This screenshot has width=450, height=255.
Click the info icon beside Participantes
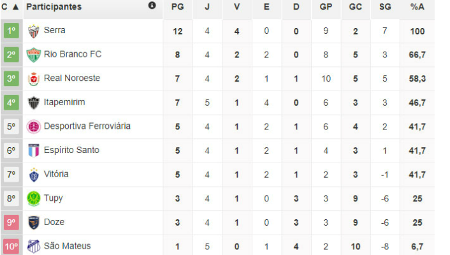tap(152, 6)
